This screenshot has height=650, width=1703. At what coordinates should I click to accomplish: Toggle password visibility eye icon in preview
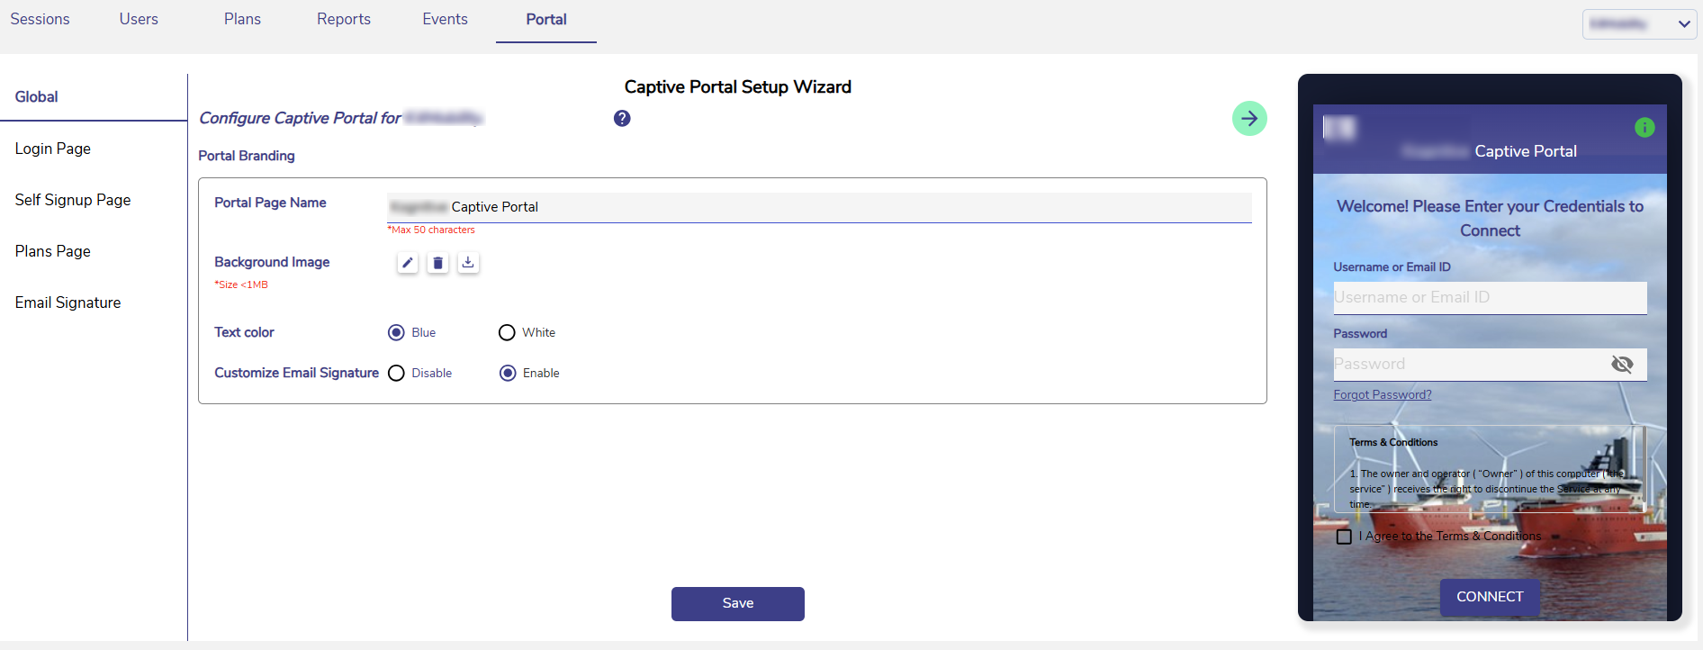point(1622,364)
